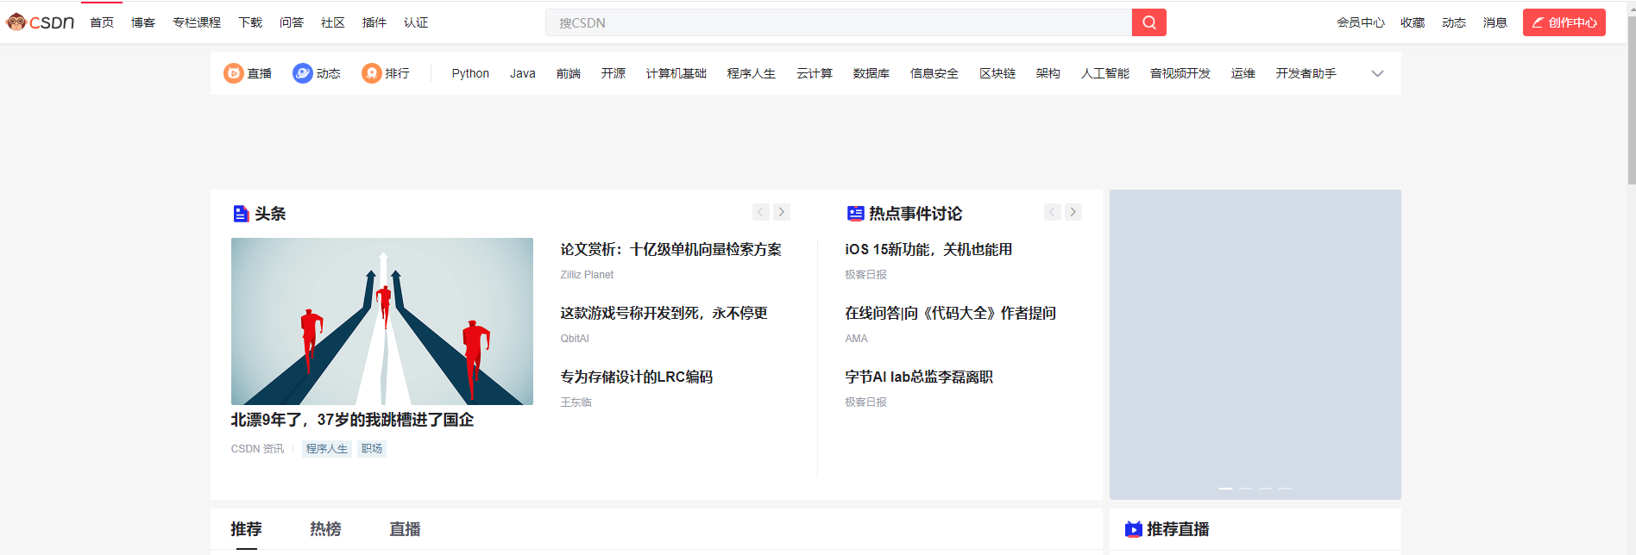
Task: Go to next 热点事件讨论 page arrow
Action: point(1073,212)
